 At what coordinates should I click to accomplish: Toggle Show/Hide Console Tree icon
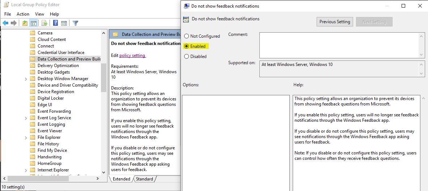pyautogui.click(x=34, y=23)
